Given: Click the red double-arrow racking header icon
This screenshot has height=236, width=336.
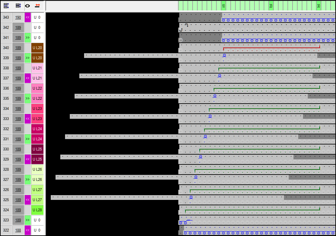Looking at the screenshot, I should pyautogui.click(x=37, y=6).
